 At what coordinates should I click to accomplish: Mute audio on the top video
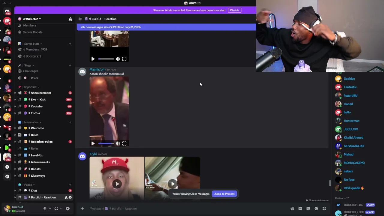(x=118, y=59)
